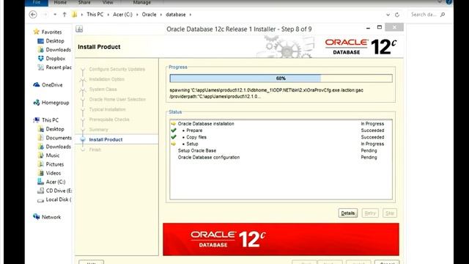Click the Acer (C:) drive icon
Image resolution: width=469 pixels, height=264 pixels.
(41, 182)
